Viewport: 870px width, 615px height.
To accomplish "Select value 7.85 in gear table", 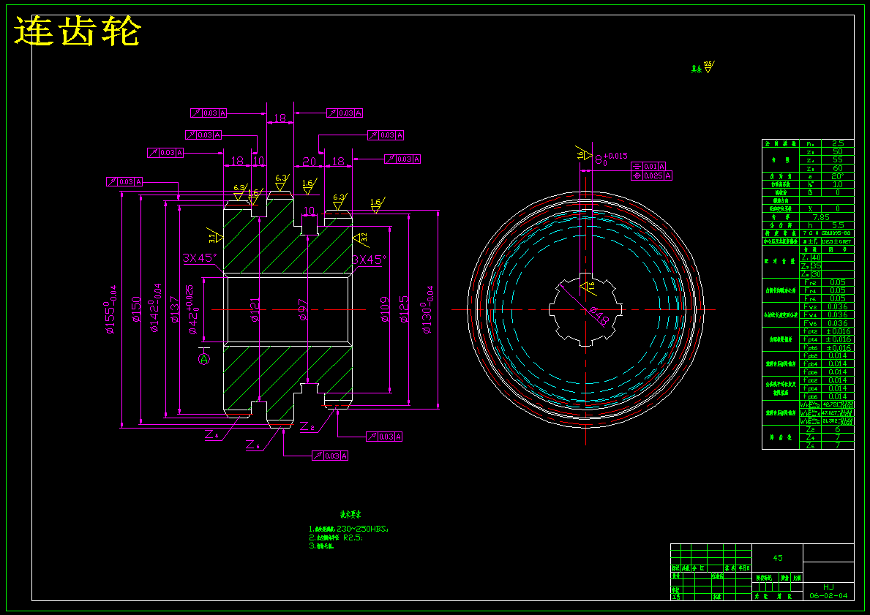I will tap(821, 217).
